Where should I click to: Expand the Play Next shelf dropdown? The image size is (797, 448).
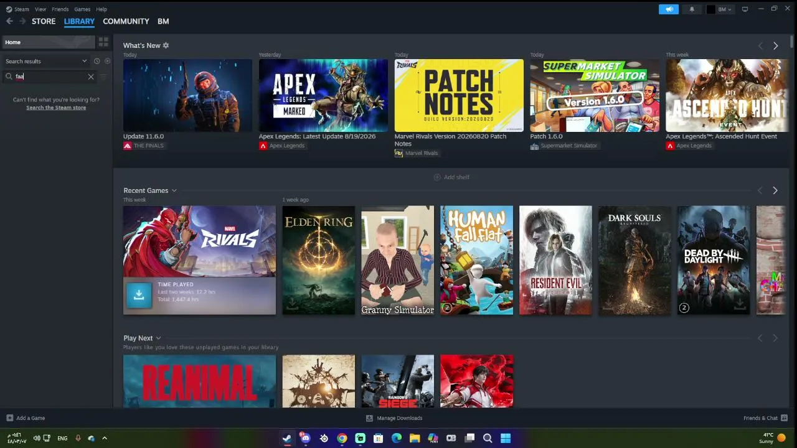(x=158, y=338)
